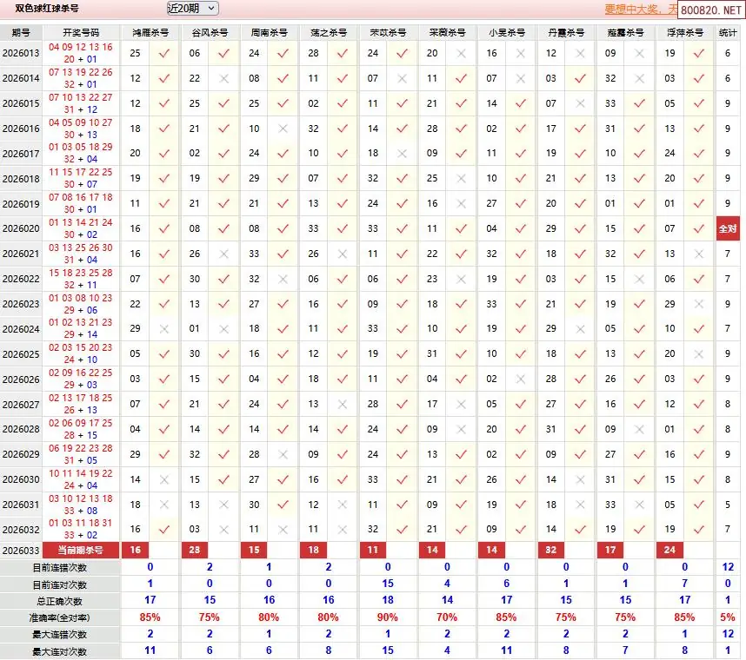Click the 浮萍 X mark in row 2026021
Viewport: 746px width, 660px height.
point(698,254)
